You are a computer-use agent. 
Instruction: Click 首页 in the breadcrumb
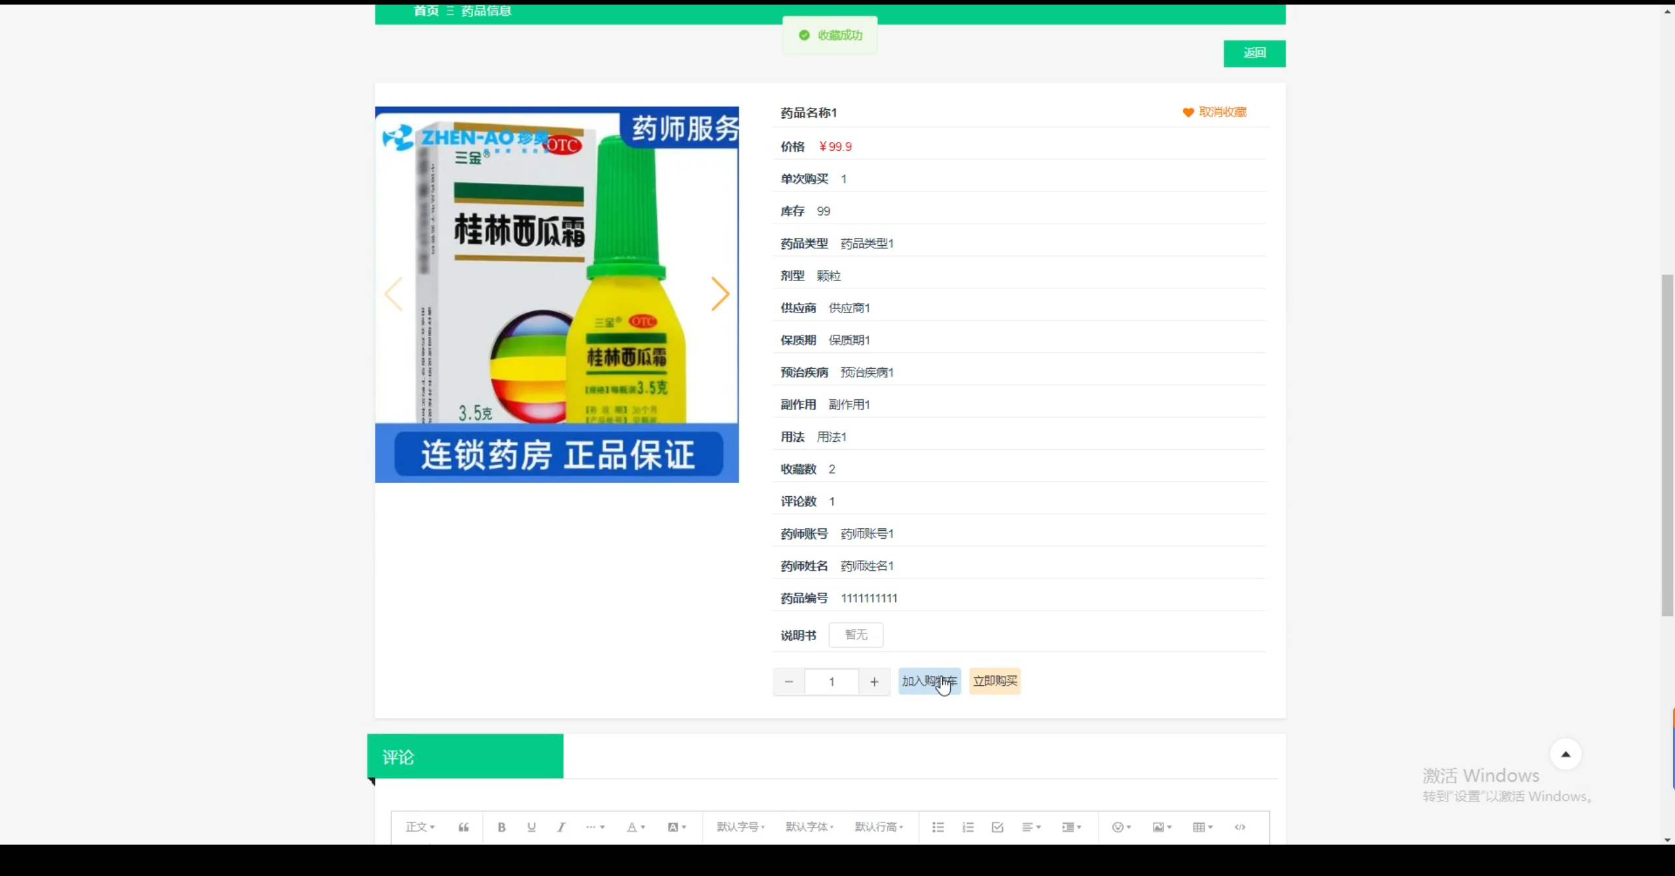pyautogui.click(x=425, y=10)
